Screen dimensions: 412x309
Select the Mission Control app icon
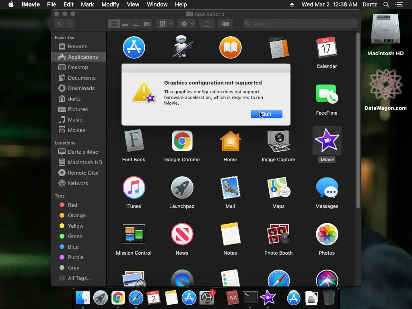(134, 234)
